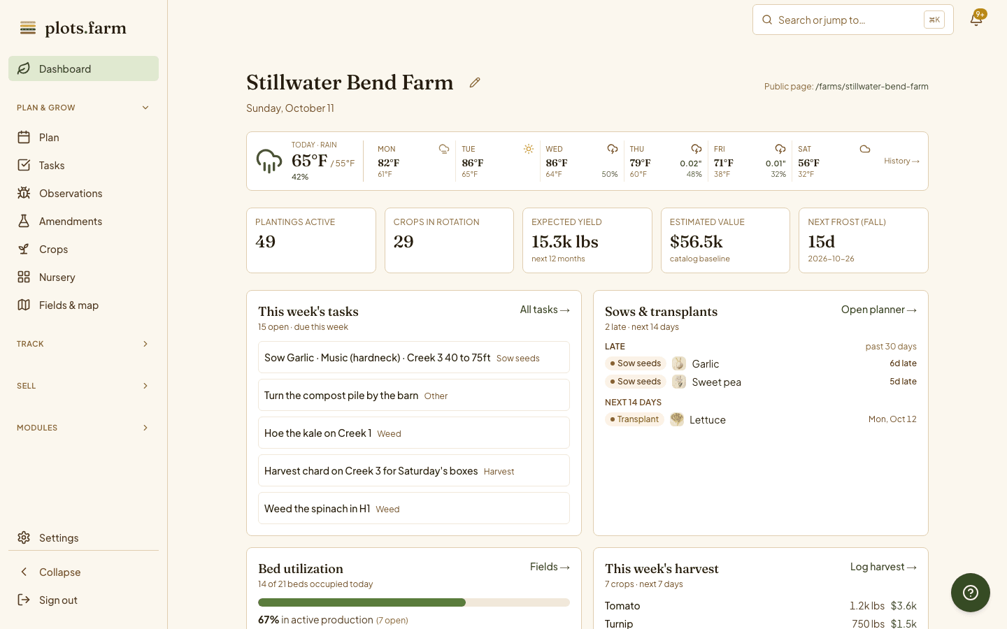1007x629 pixels.
Task: Click the plots.farm logo icon
Action: [28, 28]
